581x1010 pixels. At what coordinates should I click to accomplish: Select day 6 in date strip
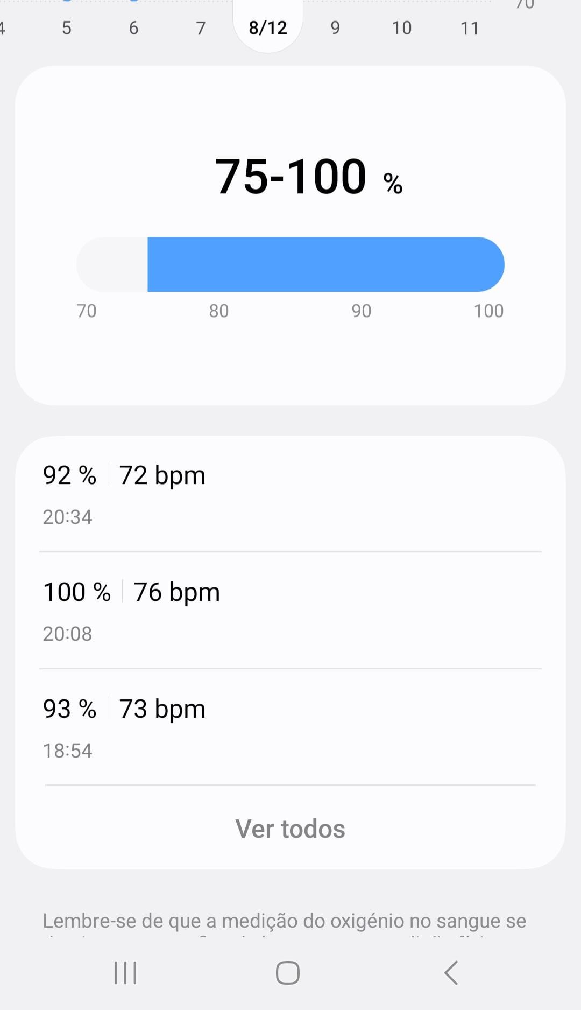point(133,28)
